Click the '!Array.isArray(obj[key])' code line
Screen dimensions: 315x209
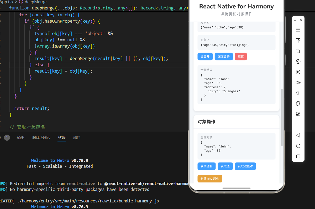65,46
